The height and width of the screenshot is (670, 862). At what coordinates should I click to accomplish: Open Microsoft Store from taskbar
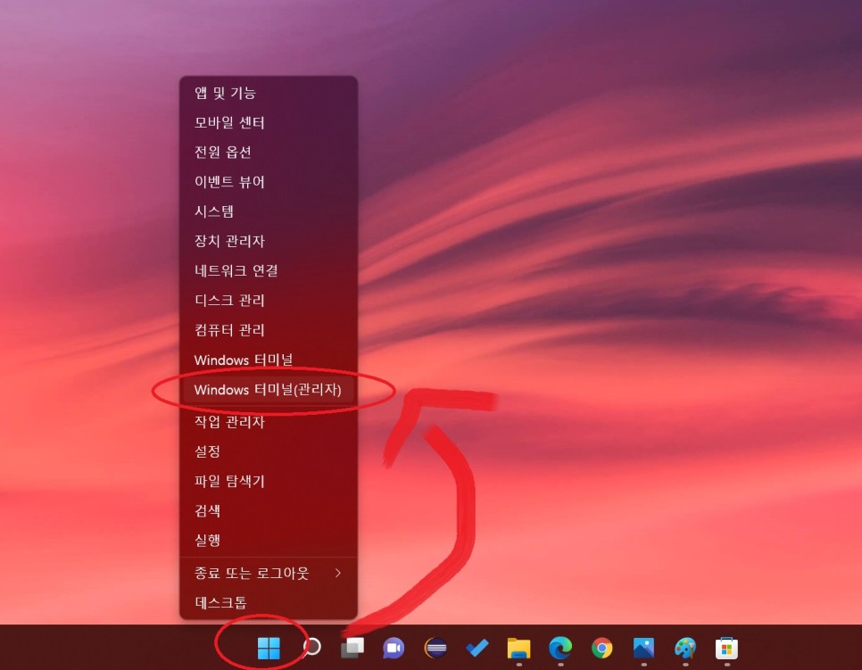click(726, 648)
